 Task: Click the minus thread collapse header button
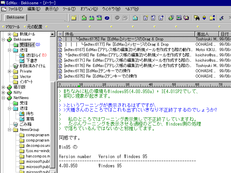click(60, 34)
